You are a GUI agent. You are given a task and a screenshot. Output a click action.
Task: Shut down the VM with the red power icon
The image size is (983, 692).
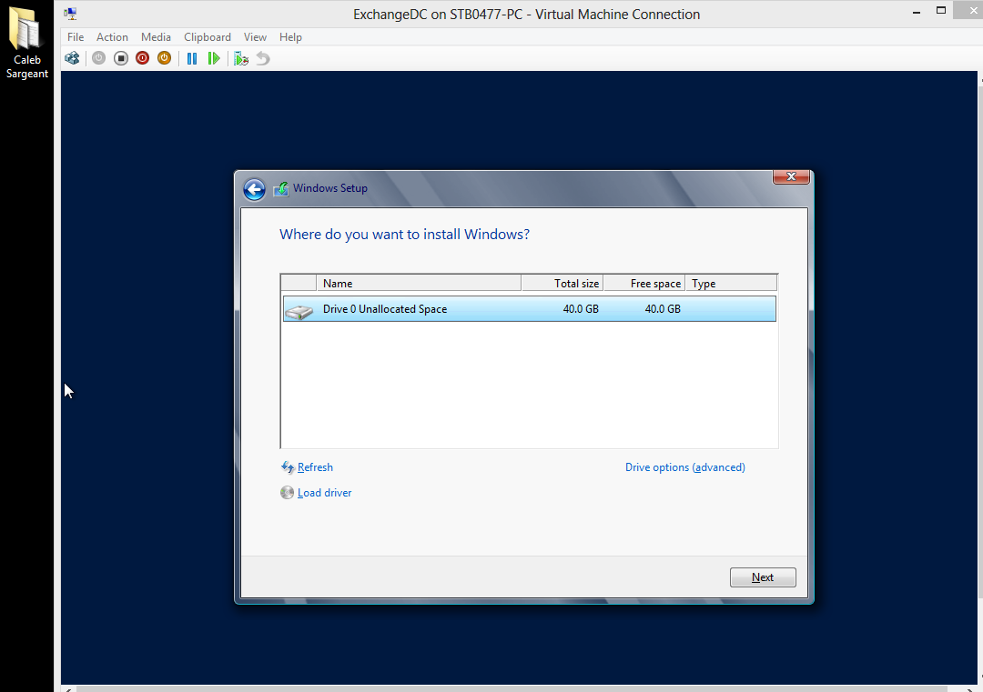pos(142,58)
